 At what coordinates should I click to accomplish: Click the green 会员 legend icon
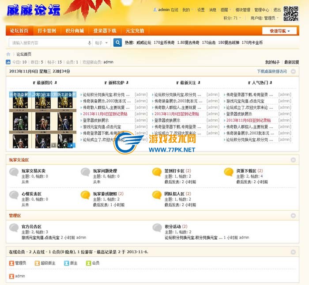tap(88, 263)
